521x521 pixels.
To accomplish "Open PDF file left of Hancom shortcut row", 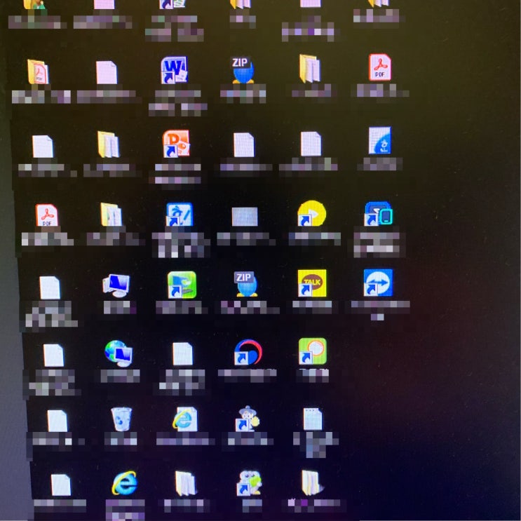I will coord(46,215).
